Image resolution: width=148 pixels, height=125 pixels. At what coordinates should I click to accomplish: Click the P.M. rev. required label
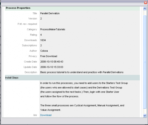(27, 24)
